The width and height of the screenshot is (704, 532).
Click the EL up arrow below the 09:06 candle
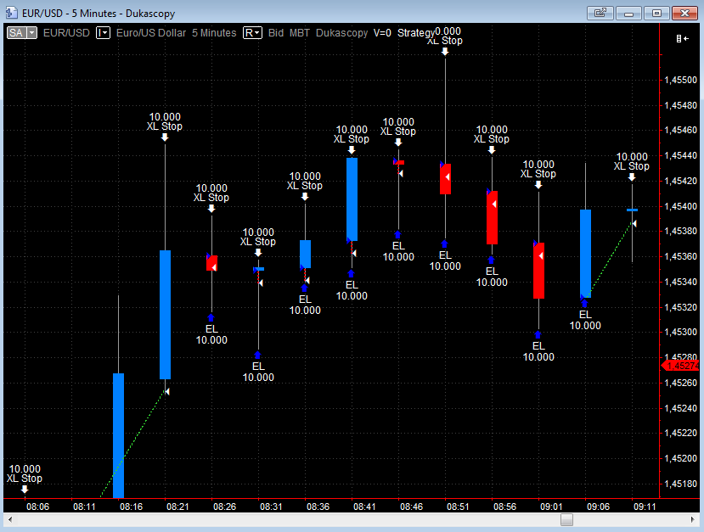coord(584,304)
